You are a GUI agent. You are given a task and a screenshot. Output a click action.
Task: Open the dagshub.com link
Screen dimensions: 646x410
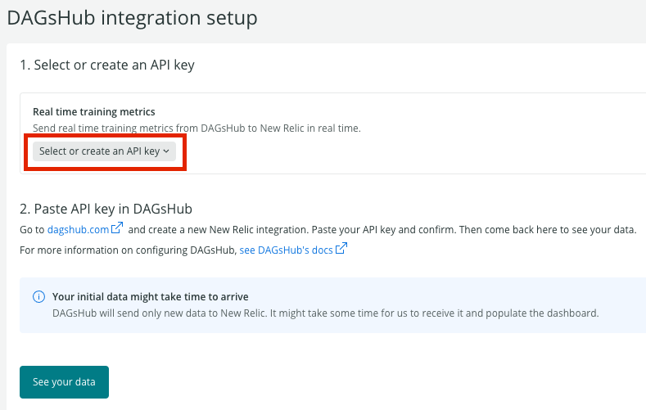[x=78, y=229]
